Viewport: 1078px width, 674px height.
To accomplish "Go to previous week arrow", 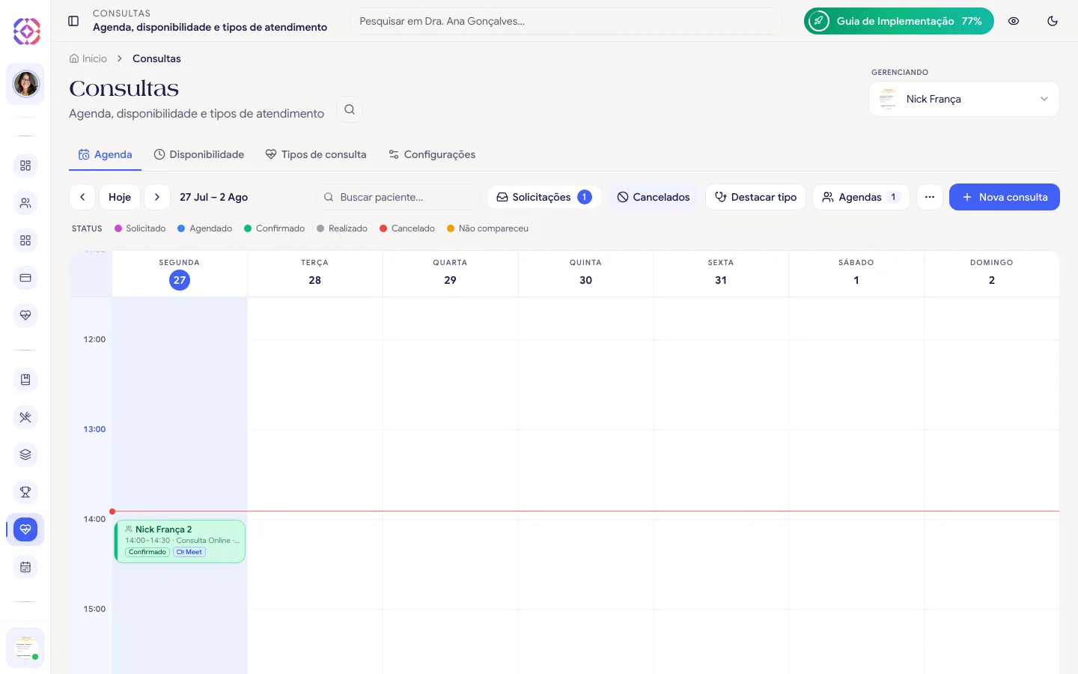I will coord(82,197).
